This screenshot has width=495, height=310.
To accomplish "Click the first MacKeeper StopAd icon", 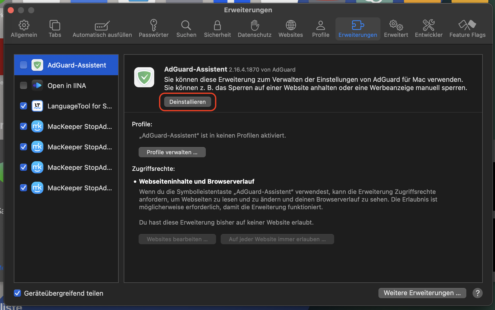I will (37, 126).
